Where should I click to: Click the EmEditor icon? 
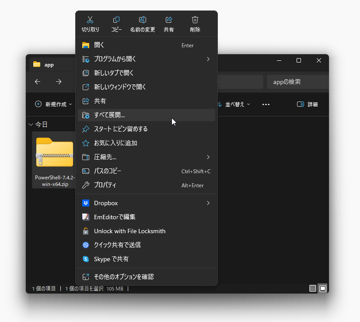(86, 217)
